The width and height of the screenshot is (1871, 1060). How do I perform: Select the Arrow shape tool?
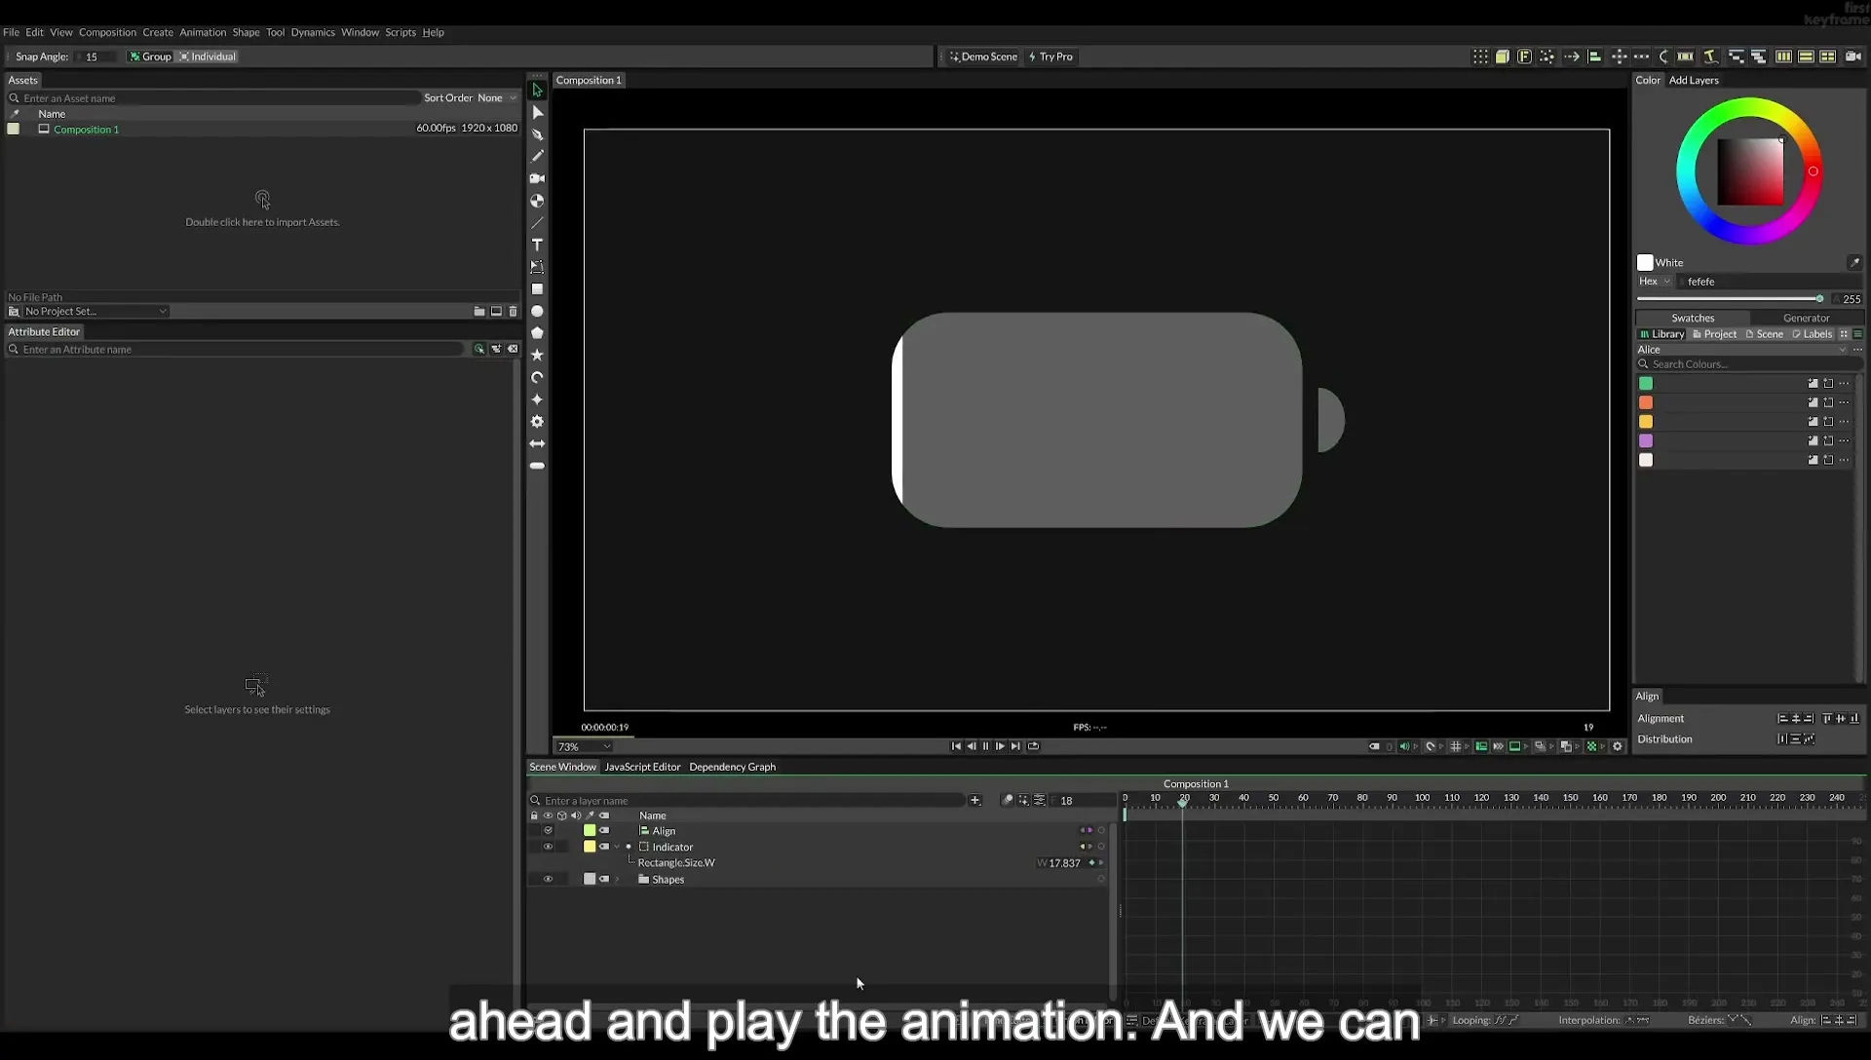click(x=537, y=443)
